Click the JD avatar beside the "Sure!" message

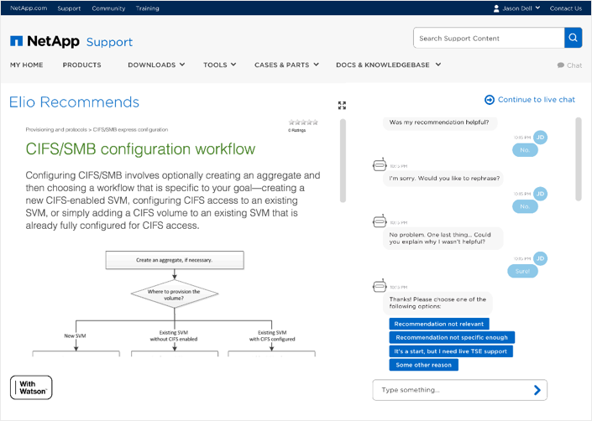pos(540,258)
